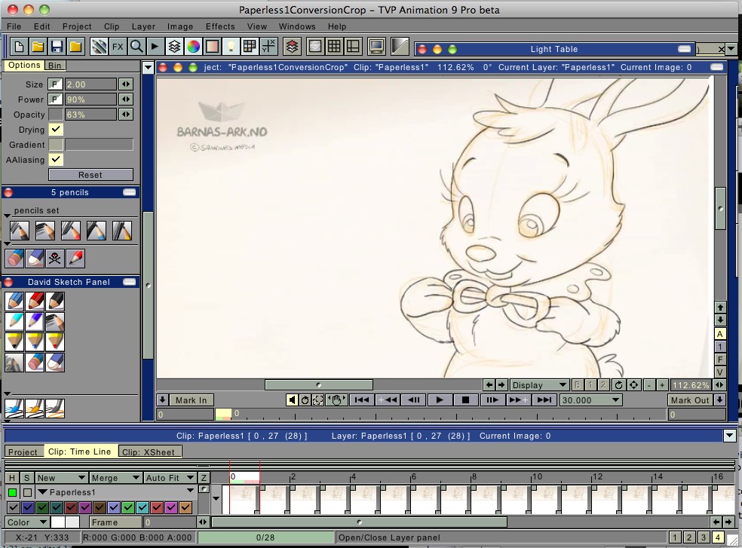Open the Effects menu

(x=220, y=26)
